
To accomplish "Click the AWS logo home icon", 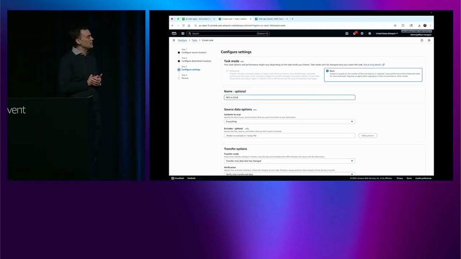I will [174, 33].
